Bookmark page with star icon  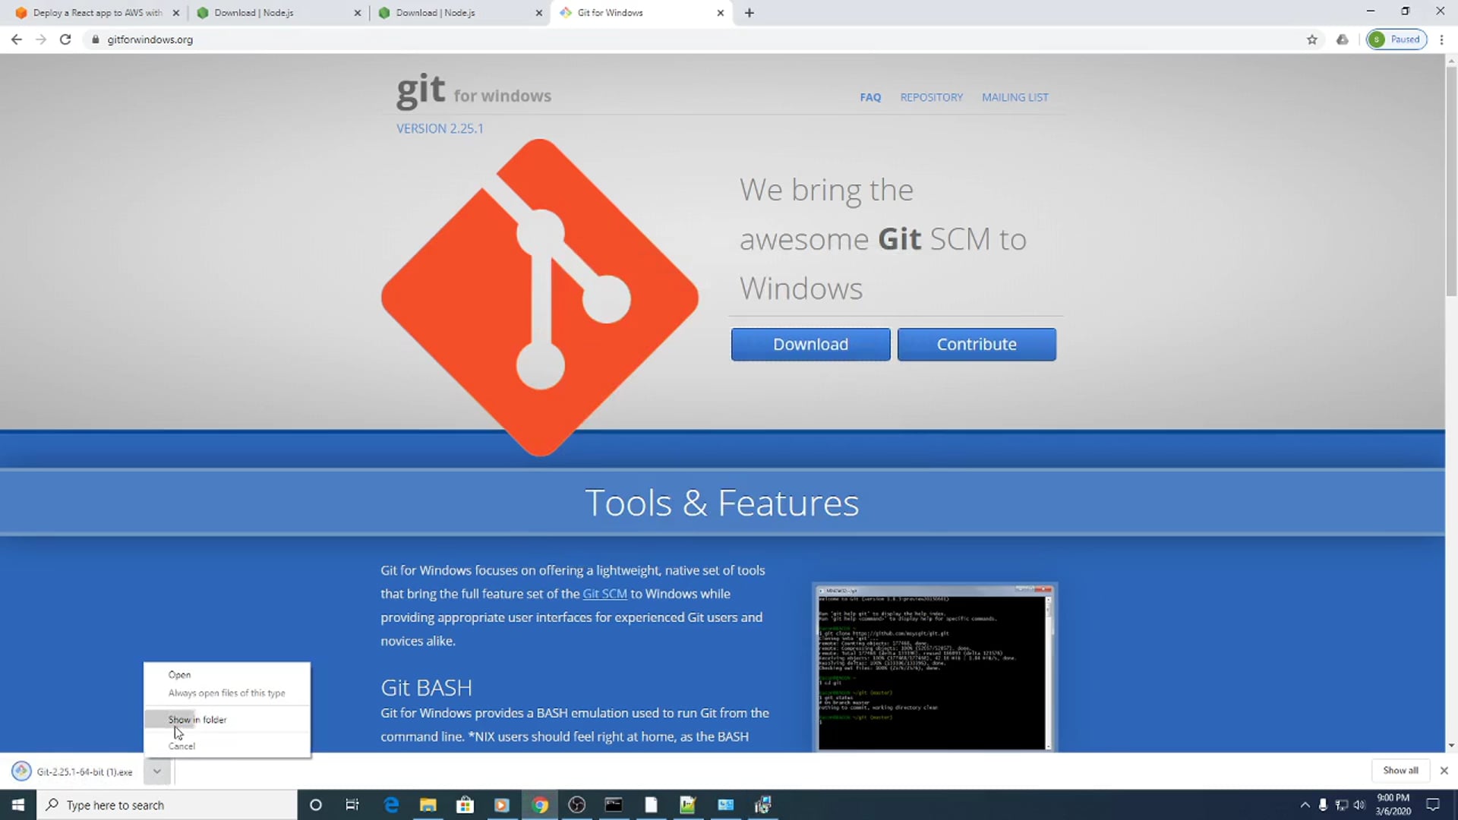tap(1312, 39)
